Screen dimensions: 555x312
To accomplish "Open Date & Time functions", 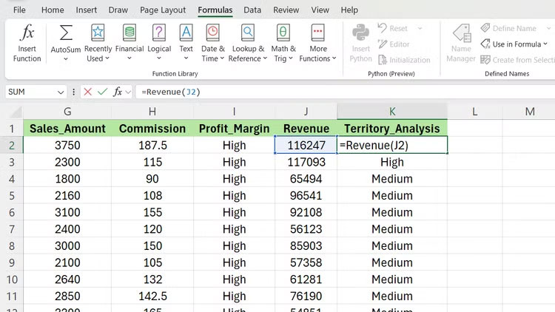I will pyautogui.click(x=213, y=41).
